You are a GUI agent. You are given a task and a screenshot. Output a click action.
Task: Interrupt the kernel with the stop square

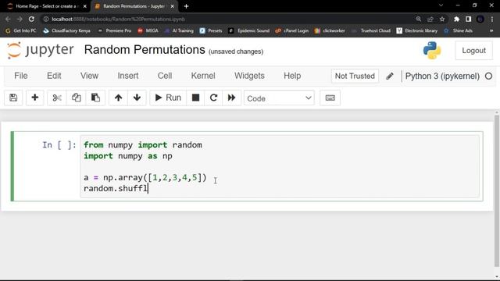[x=195, y=98]
